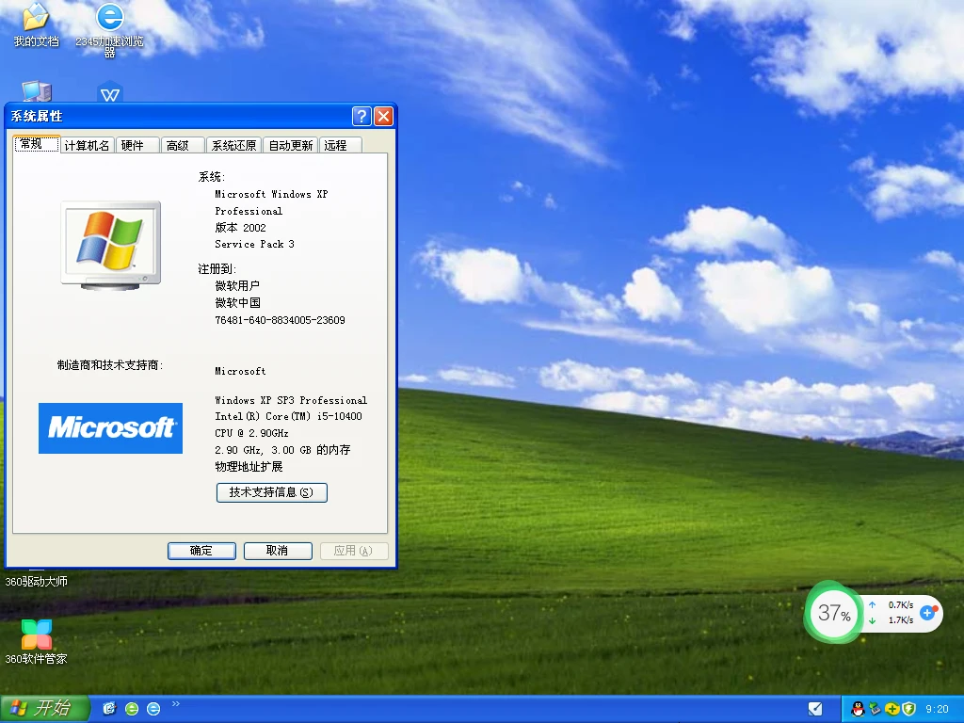Click the safely remove hardware tray icon
The width and height of the screenshot is (964, 723).
click(x=875, y=710)
